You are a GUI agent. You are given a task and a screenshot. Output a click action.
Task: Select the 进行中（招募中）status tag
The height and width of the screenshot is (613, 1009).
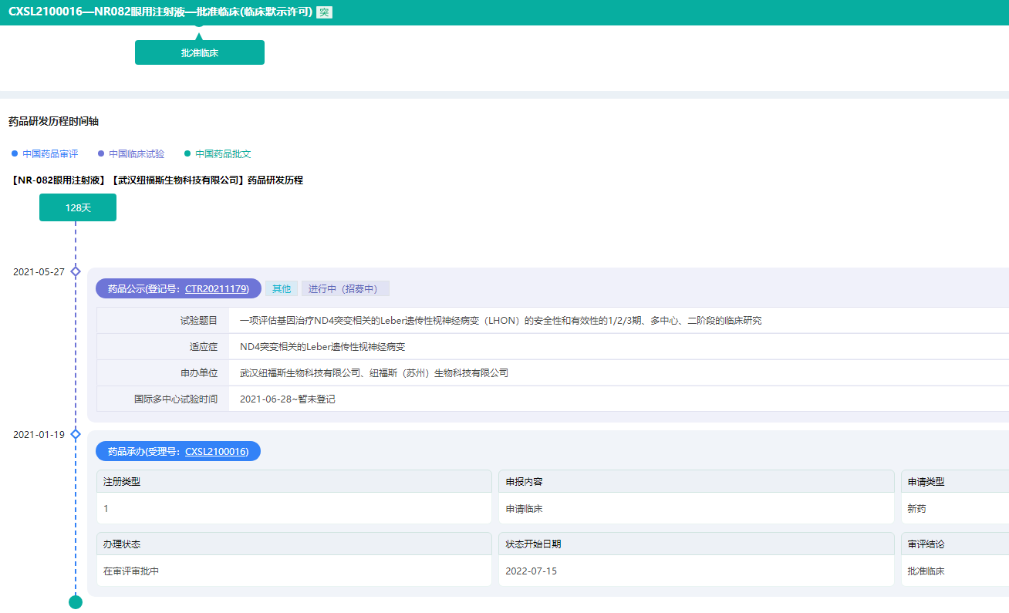[x=345, y=288]
